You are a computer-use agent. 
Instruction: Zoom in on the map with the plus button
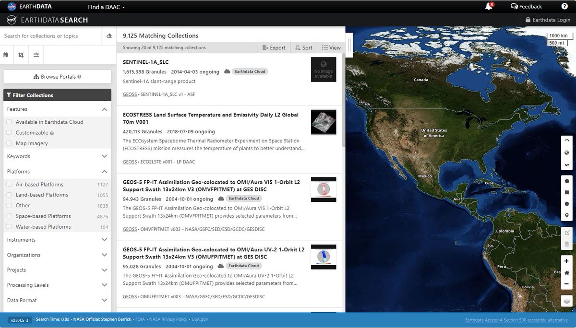pos(566,261)
